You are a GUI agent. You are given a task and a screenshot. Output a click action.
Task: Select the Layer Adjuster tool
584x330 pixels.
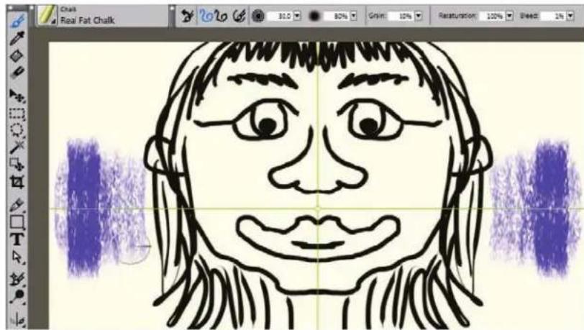pyautogui.click(x=17, y=96)
